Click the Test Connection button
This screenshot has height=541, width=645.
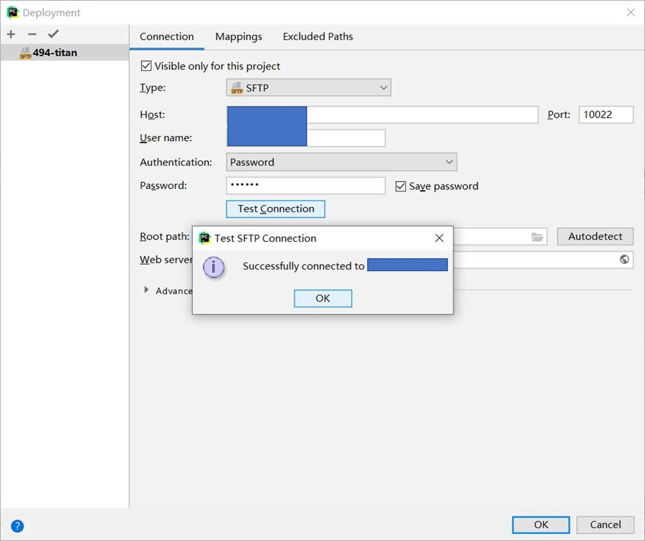[x=276, y=209]
